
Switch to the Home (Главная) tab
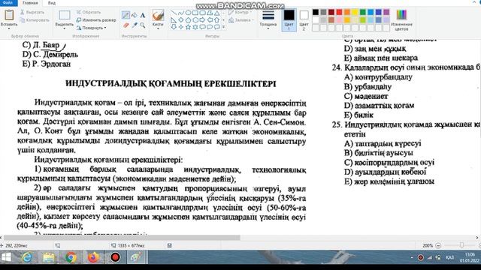pyautogui.click(x=30, y=3)
